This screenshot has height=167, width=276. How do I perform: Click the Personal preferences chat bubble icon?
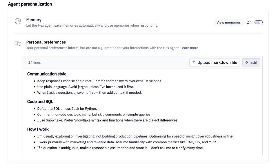(18, 44)
